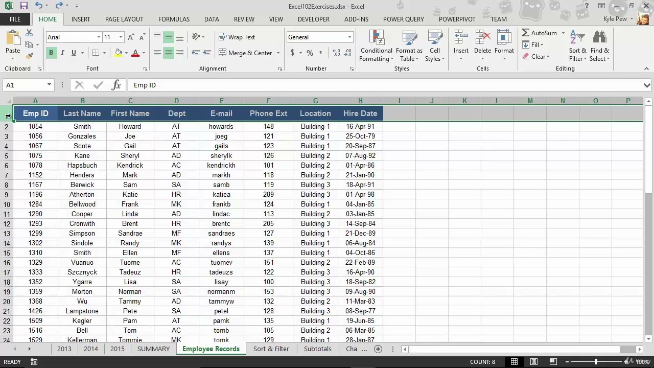The width and height of the screenshot is (654, 368).
Task: Open the Help question mark icon
Action: [588, 6]
